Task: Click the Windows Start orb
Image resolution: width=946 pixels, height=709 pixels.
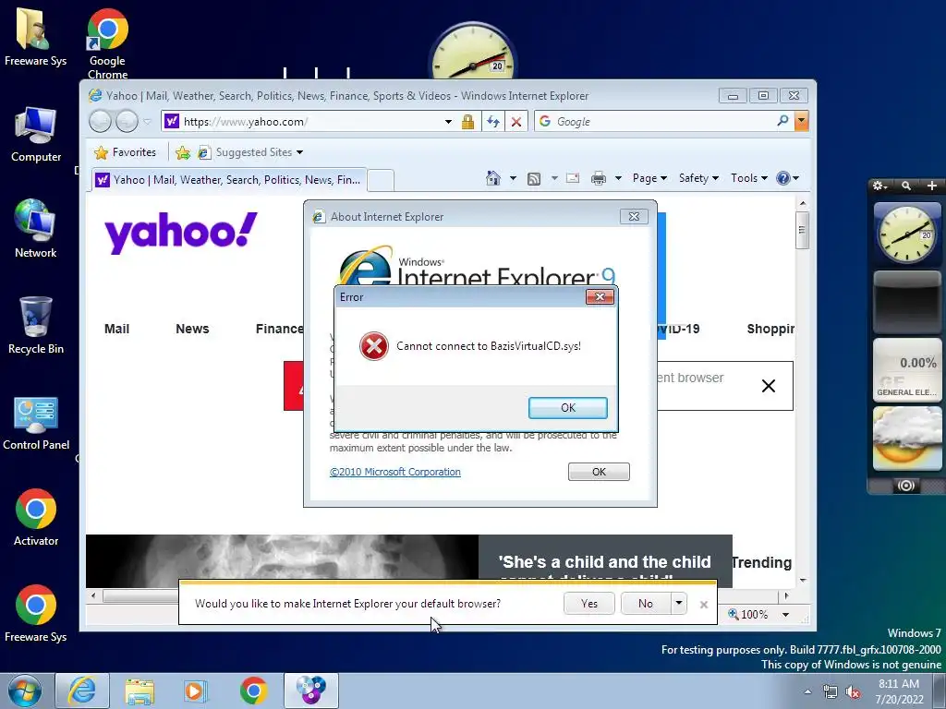Action: coord(25,691)
